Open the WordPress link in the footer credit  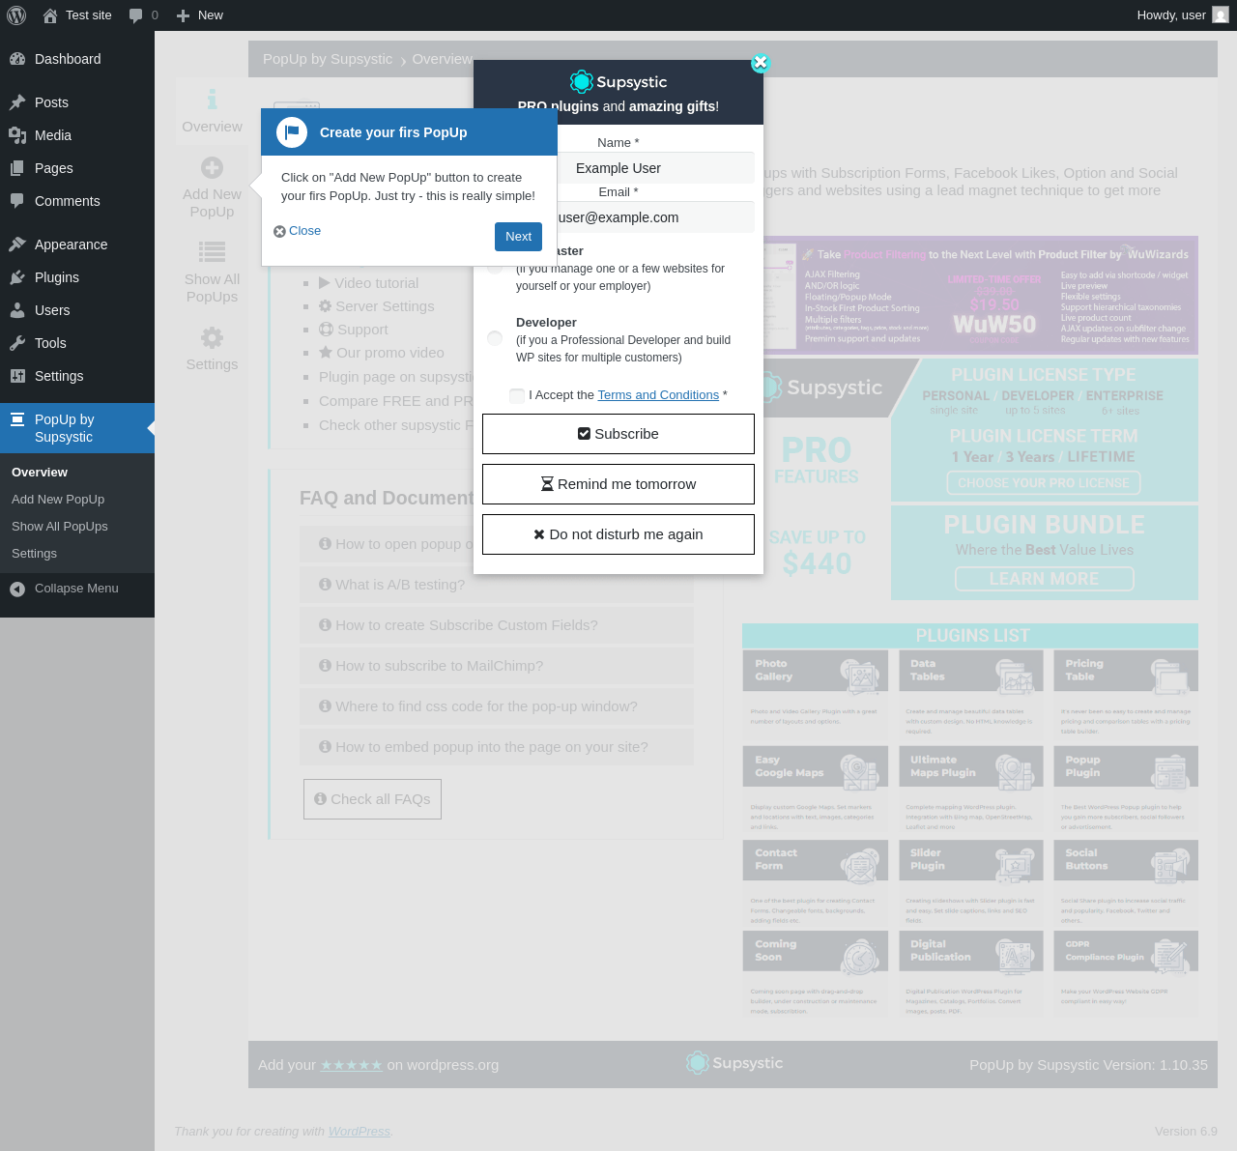click(x=360, y=1132)
